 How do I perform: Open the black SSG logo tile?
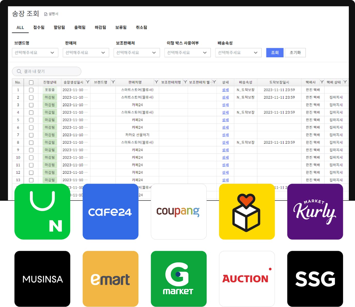pos(315,279)
